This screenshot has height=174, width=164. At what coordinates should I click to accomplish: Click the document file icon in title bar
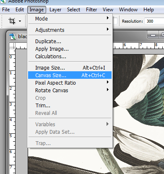point(13,36)
